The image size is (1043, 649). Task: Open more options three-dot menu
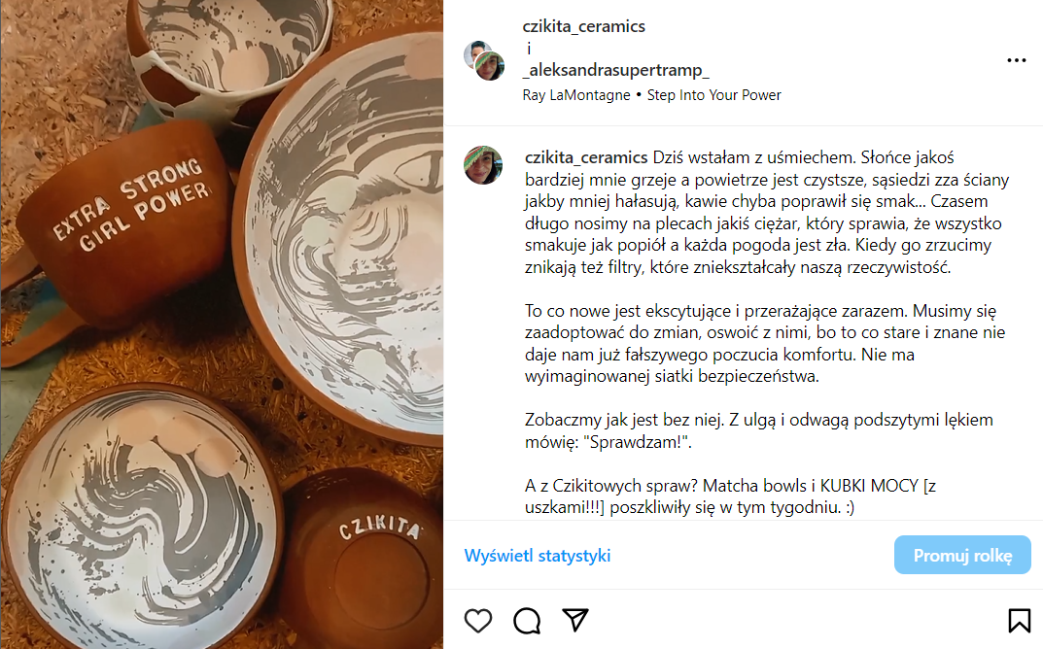tap(1017, 60)
